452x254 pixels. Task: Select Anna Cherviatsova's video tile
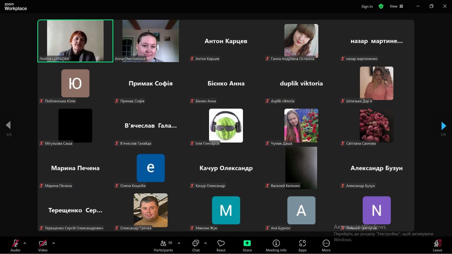[x=150, y=41]
